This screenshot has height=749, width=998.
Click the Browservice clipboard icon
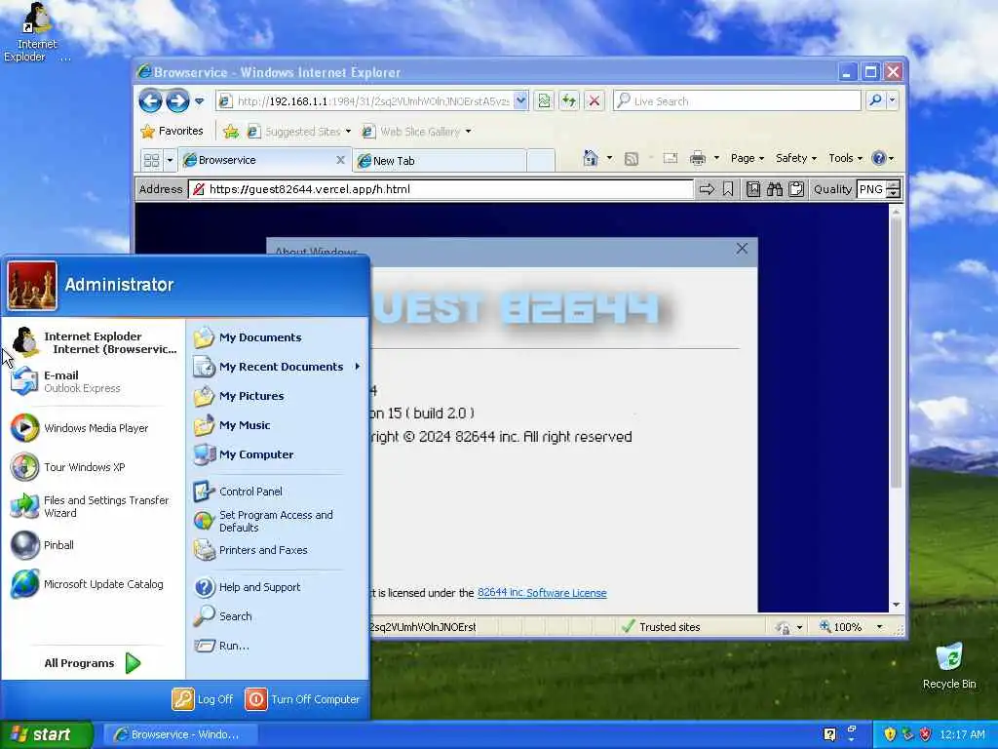click(x=796, y=189)
